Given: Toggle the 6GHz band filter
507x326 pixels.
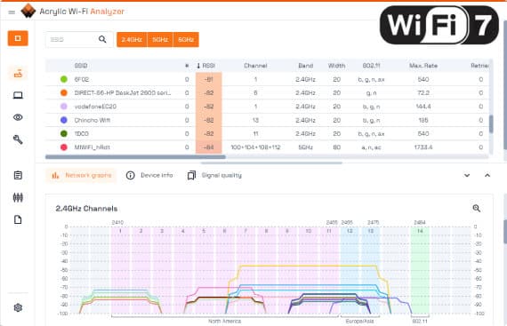Looking at the screenshot, I should 186,39.
